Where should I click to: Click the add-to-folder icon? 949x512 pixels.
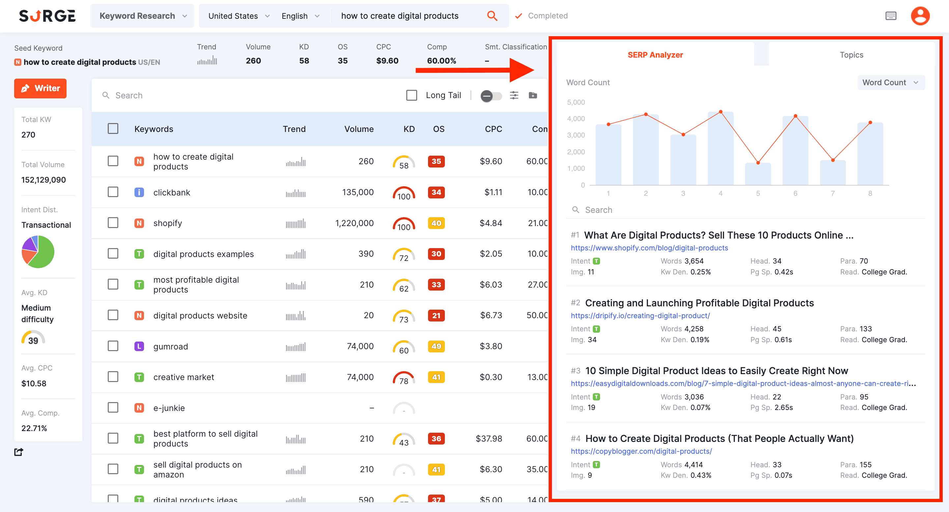pos(533,95)
